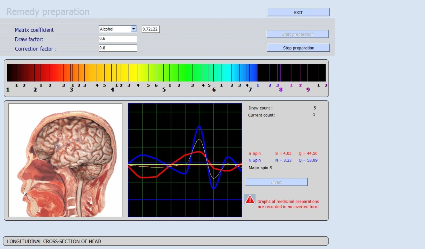Click the large purple 9 spectrum marker
The image size is (425, 249).
pyautogui.click(x=308, y=90)
